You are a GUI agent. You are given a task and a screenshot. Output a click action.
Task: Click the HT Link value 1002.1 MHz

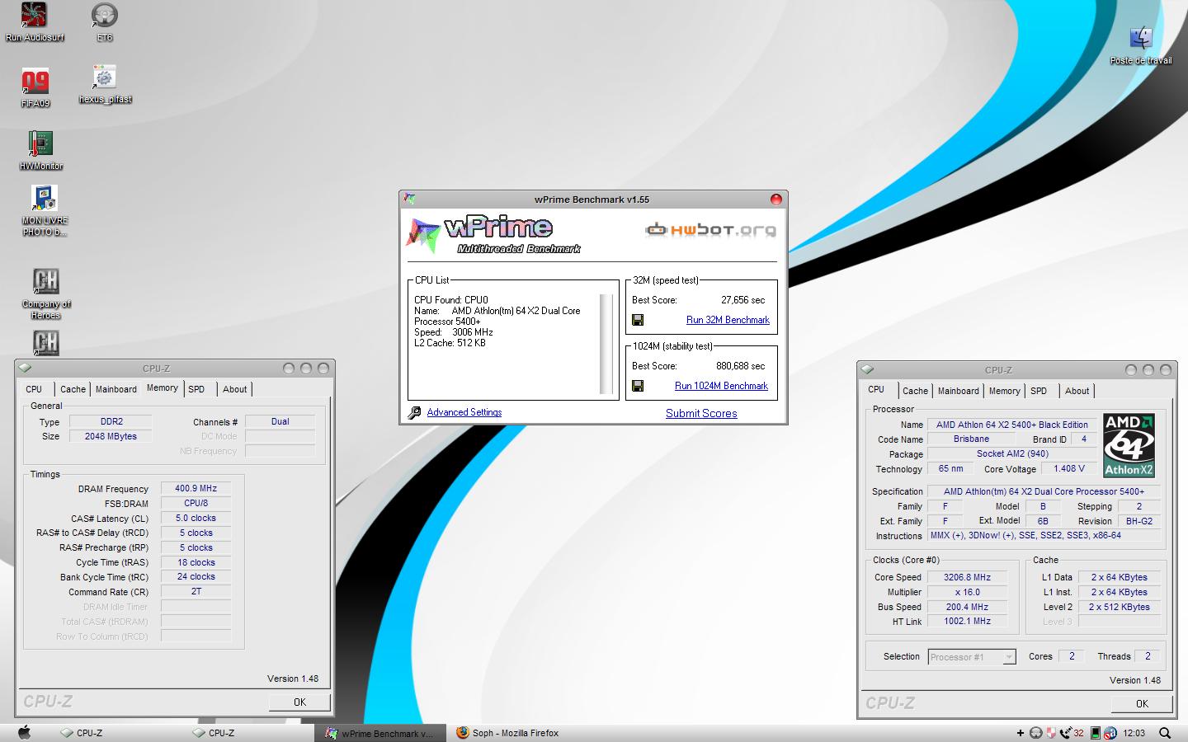[x=967, y=621]
